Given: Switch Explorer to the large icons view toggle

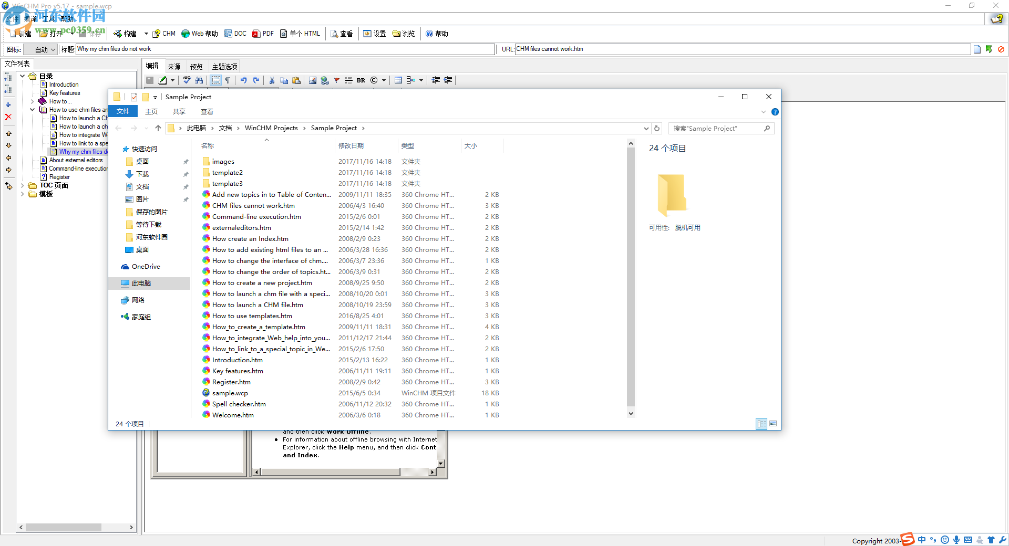Looking at the screenshot, I should coord(773,424).
